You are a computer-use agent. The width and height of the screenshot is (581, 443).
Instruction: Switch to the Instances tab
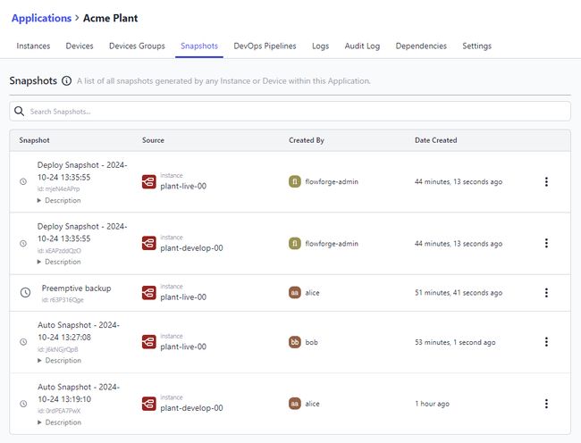click(x=33, y=46)
